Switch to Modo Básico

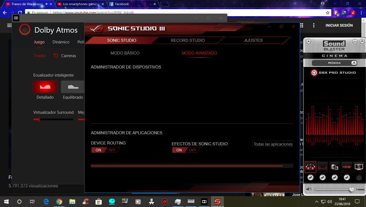pyautogui.click(x=125, y=53)
